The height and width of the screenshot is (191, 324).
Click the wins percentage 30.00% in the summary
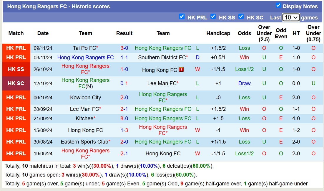(x=102, y=166)
